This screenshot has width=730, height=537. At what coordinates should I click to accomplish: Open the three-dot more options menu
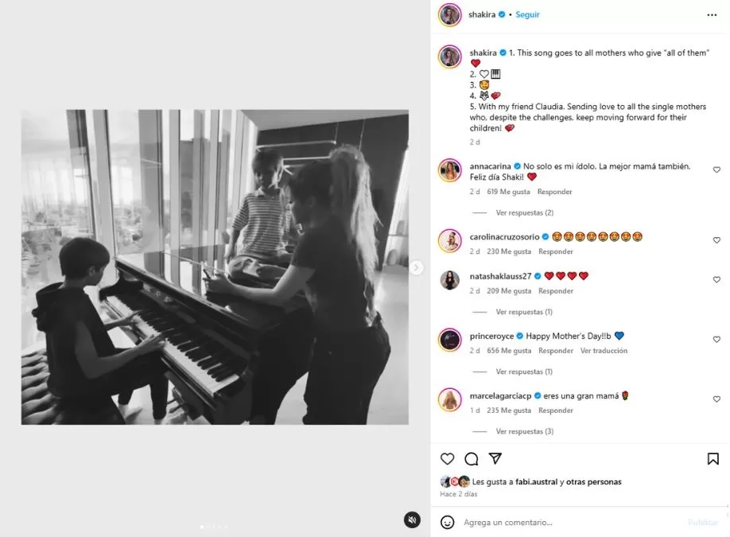712,15
